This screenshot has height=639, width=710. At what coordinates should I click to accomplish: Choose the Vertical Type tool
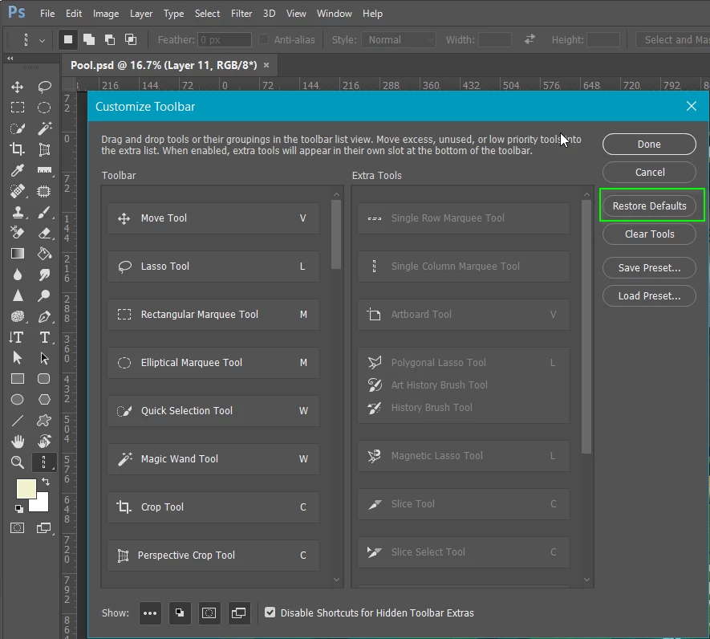click(x=16, y=337)
